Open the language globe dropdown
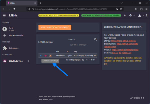This screenshot has height=104, width=150. [132, 15]
